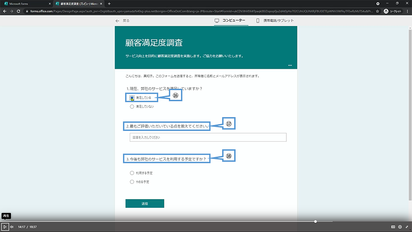
Task: Click the page vertical scrollbar
Action: (x=410, y=115)
